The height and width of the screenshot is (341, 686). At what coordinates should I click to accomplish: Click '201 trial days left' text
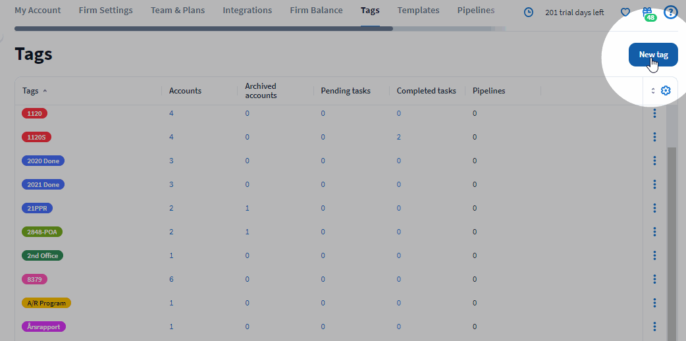[x=575, y=13]
